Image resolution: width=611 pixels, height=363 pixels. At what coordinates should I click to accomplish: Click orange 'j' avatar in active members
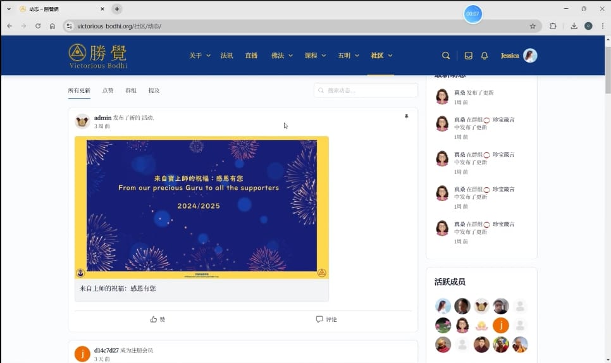(501, 326)
